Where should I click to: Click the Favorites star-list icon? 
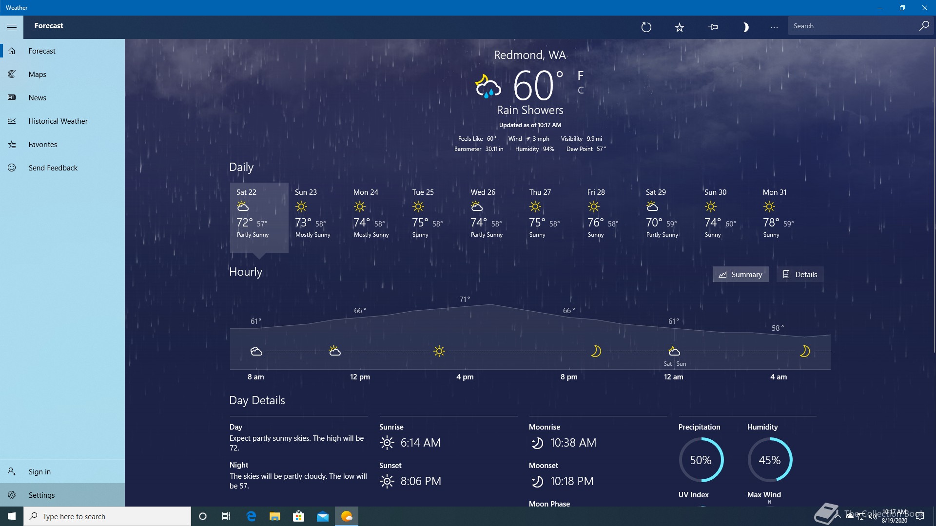(12, 144)
